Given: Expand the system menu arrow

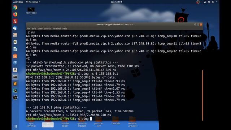Looking at the screenshot, I should (x=217, y=2).
